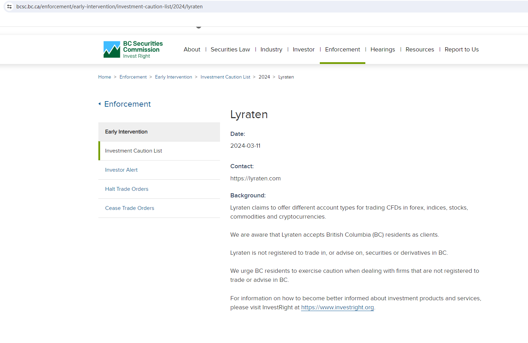Screen dimensions: 528x343
Task: Open the Investor menu
Action: coord(303,49)
